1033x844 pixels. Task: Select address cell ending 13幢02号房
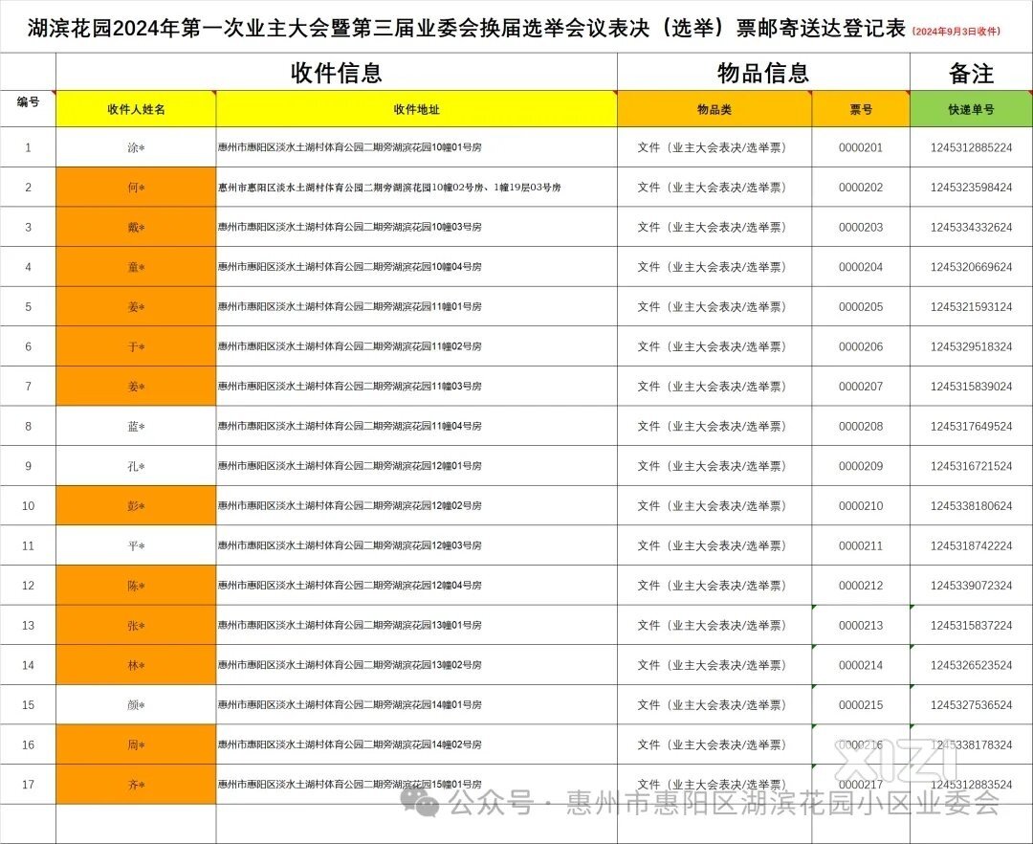pyautogui.click(x=416, y=665)
